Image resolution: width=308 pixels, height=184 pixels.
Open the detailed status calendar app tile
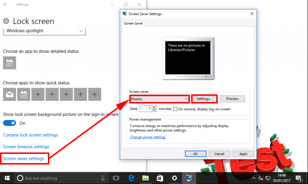coord(10,63)
